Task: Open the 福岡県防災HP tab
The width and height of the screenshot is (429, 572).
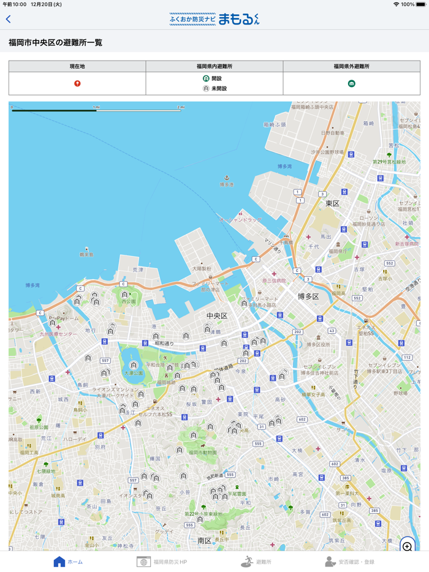Action: 162,562
